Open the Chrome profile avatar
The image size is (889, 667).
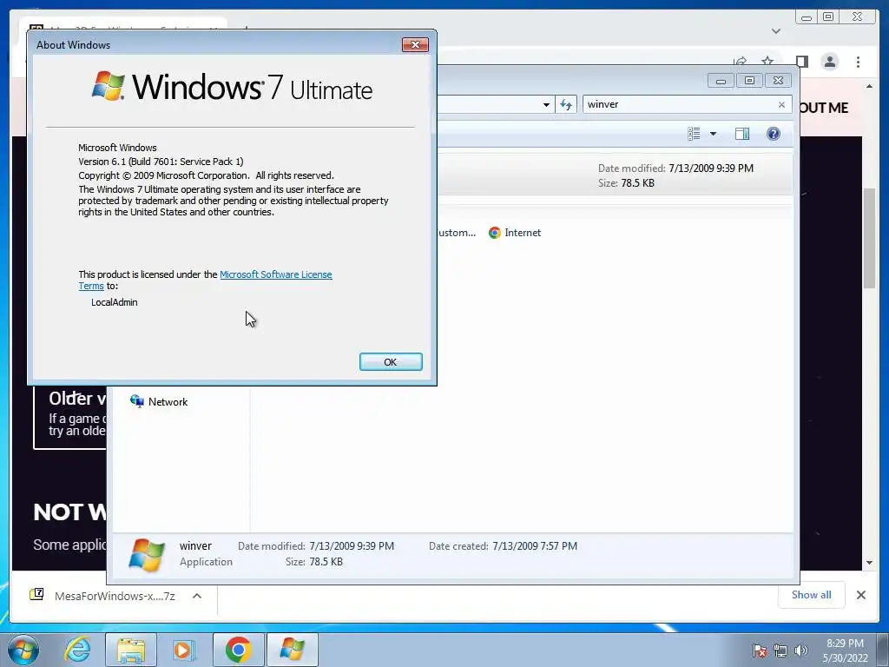[x=829, y=62]
